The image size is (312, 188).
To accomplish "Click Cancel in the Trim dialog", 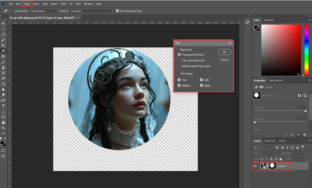I will pyautogui.click(x=224, y=59).
